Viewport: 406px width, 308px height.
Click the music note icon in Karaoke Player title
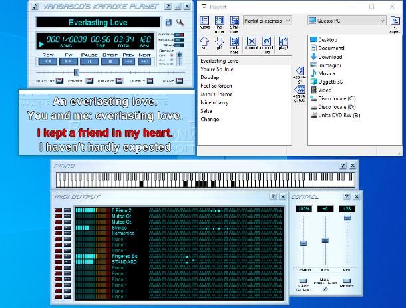pyautogui.click(x=35, y=7)
